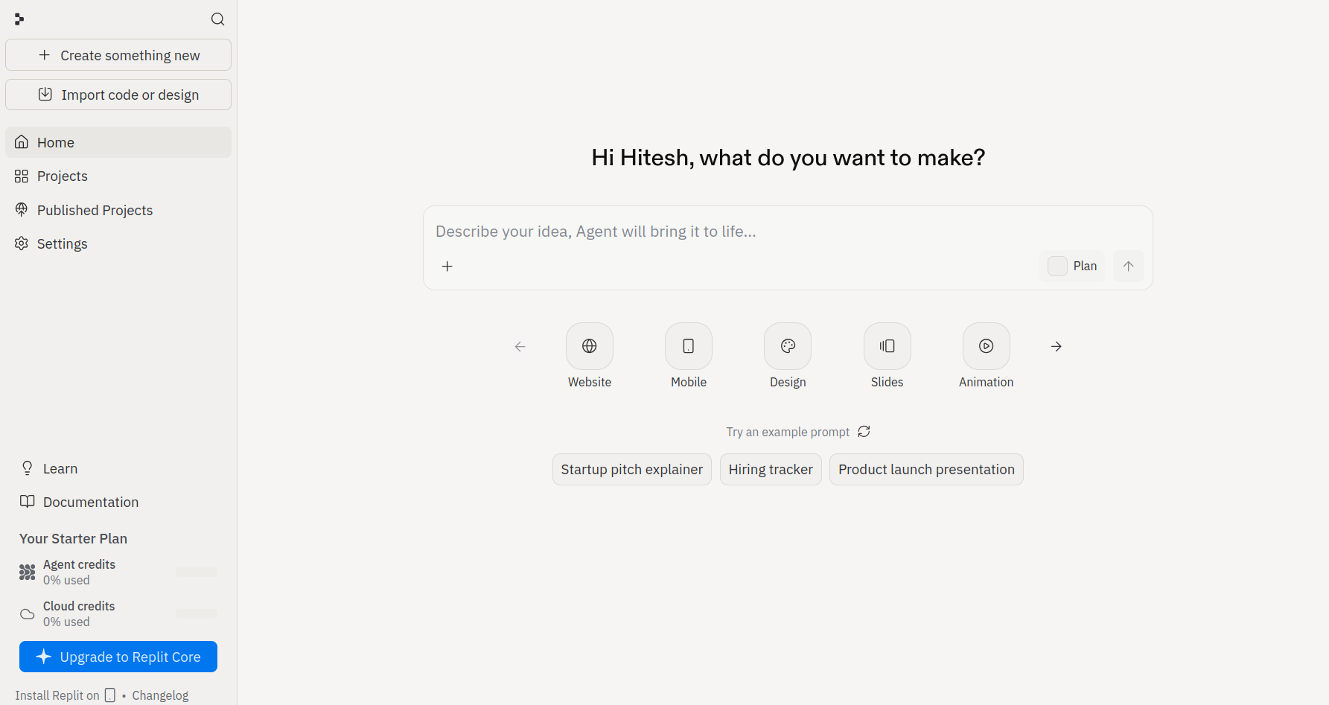The width and height of the screenshot is (1329, 705).
Task: Choose the Design palette icon
Action: click(x=788, y=346)
